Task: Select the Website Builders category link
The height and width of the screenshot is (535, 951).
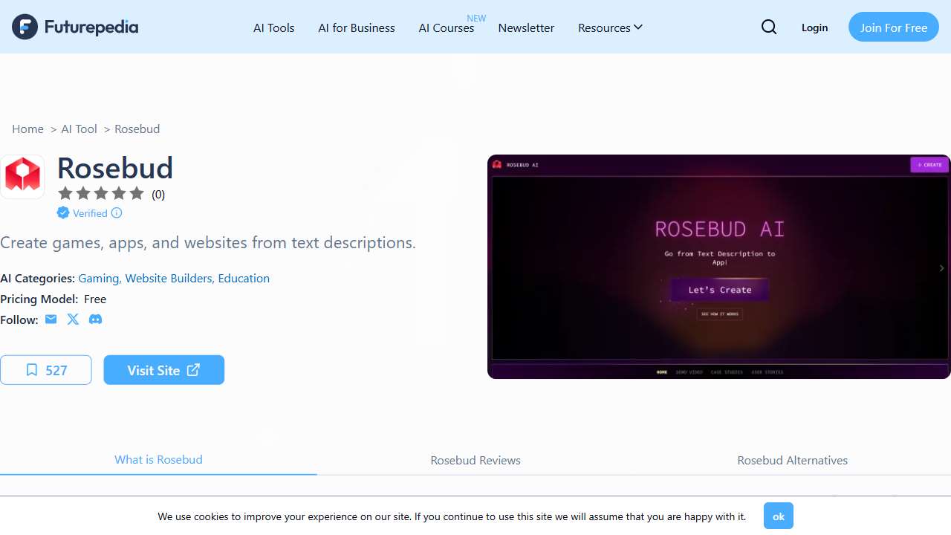Action: click(169, 278)
